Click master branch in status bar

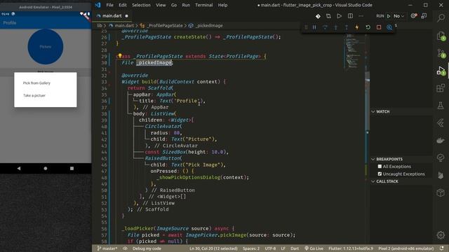point(107,248)
